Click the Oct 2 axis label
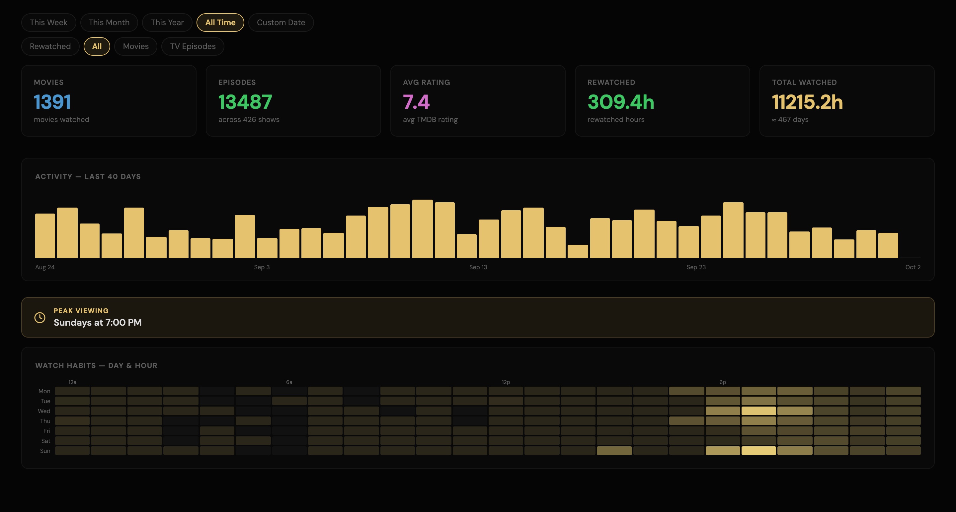The height and width of the screenshot is (512, 956). 913,267
